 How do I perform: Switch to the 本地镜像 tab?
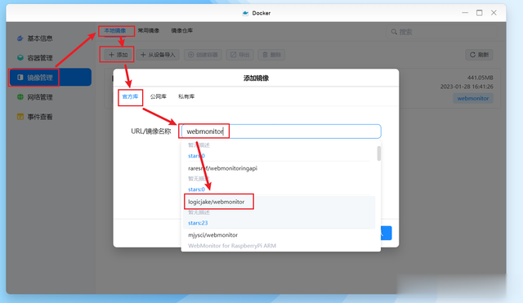coord(115,31)
